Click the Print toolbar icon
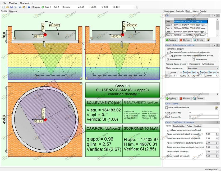Image resolution: width=221 pixels, height=171 pixels. pos(15,7)
